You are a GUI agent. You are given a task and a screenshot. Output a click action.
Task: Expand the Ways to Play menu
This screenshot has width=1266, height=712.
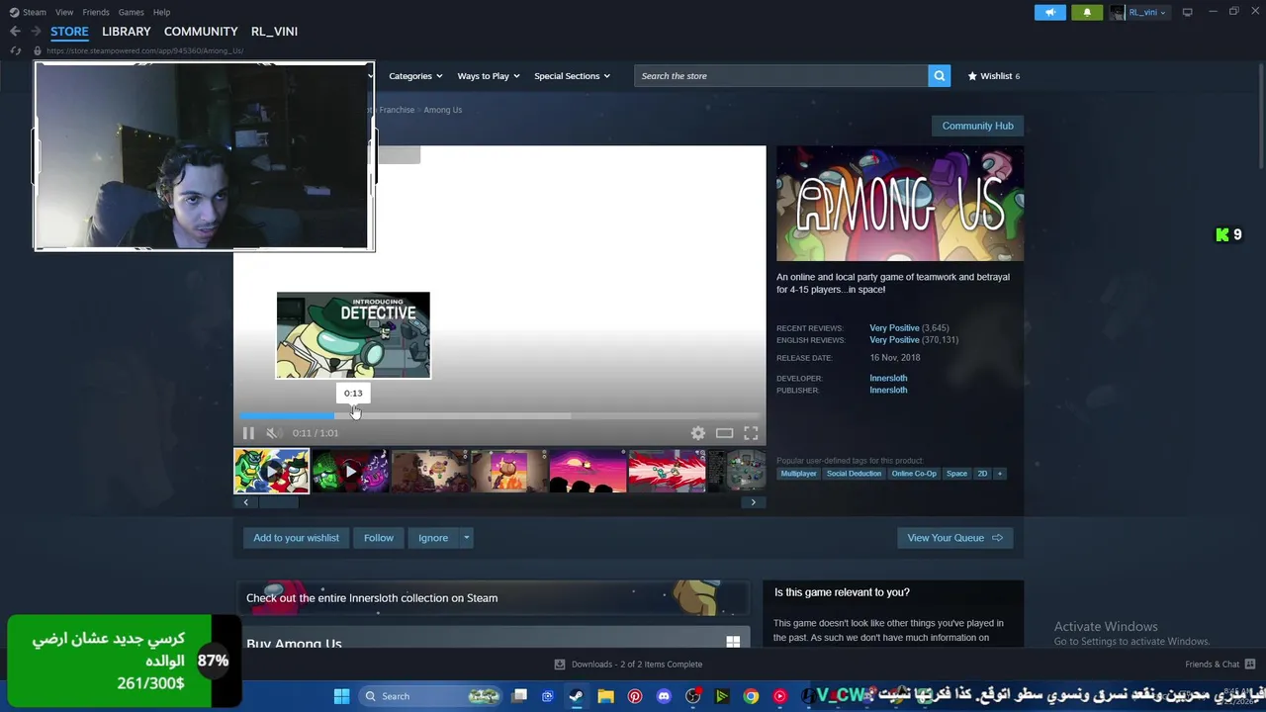point(489,76)
